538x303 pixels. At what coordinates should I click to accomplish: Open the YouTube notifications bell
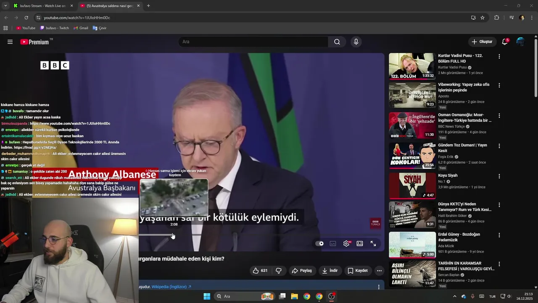(x=505, y=42)
